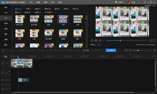Click the blue 导出 export button
The width and height of the screenshot is (157, 94).
point(111,50)
